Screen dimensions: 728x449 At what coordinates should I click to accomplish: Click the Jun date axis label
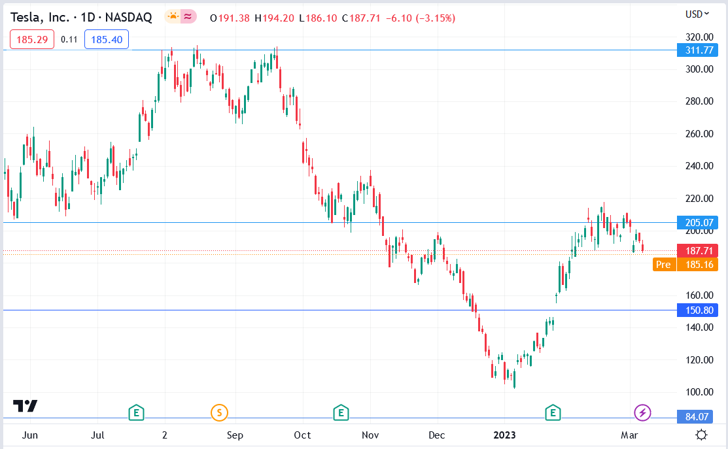point(29,435)
